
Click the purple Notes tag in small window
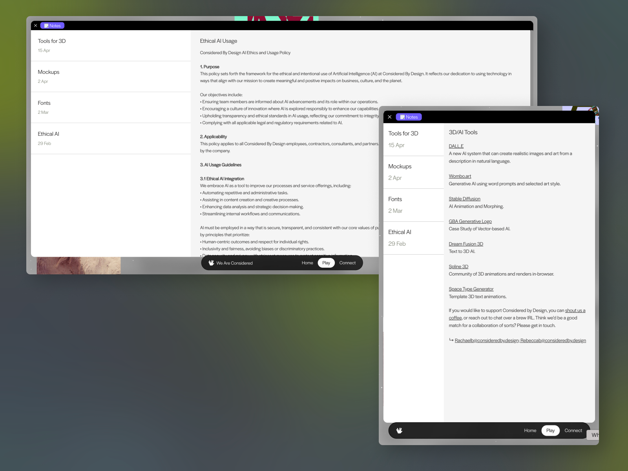pos(409,117)
